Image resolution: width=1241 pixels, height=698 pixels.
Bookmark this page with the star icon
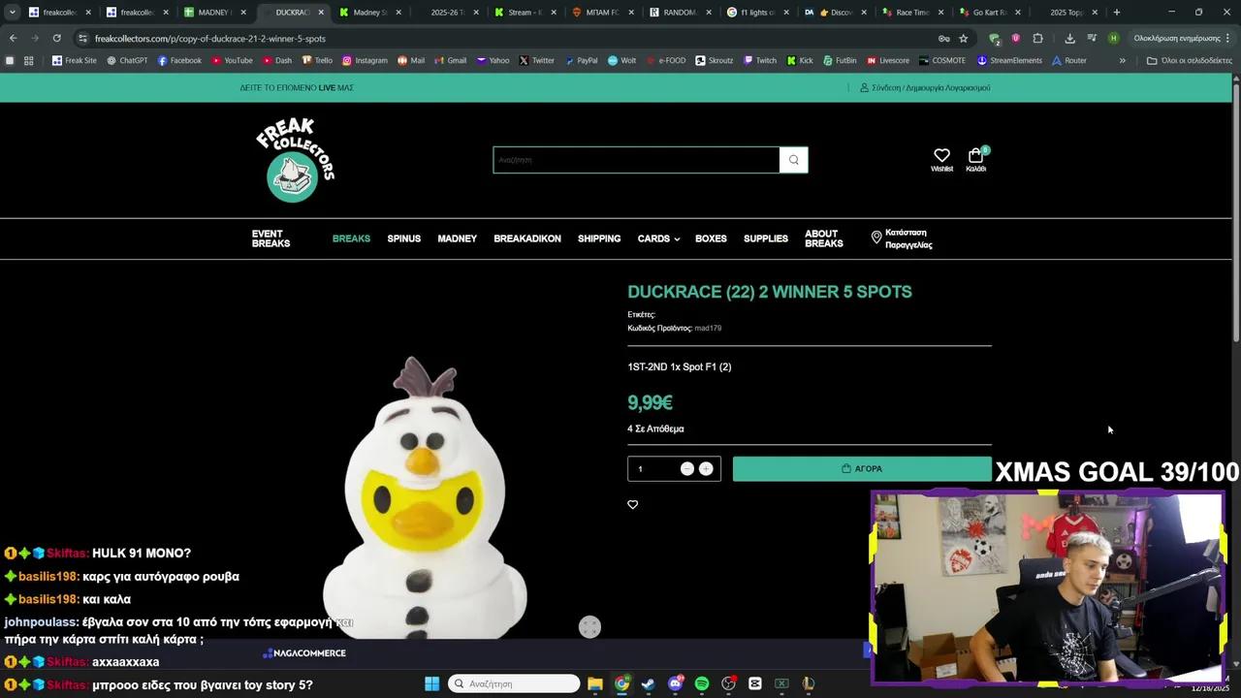click(962, 39)
